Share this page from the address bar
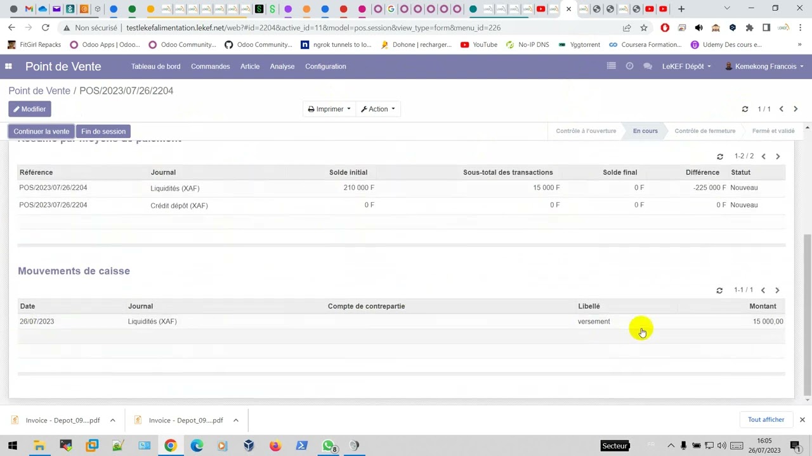 click(627, 28)
